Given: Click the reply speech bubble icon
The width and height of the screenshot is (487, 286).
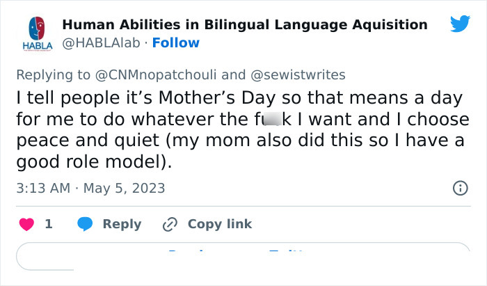Looking at the screenshot, I should pos(86,224).
